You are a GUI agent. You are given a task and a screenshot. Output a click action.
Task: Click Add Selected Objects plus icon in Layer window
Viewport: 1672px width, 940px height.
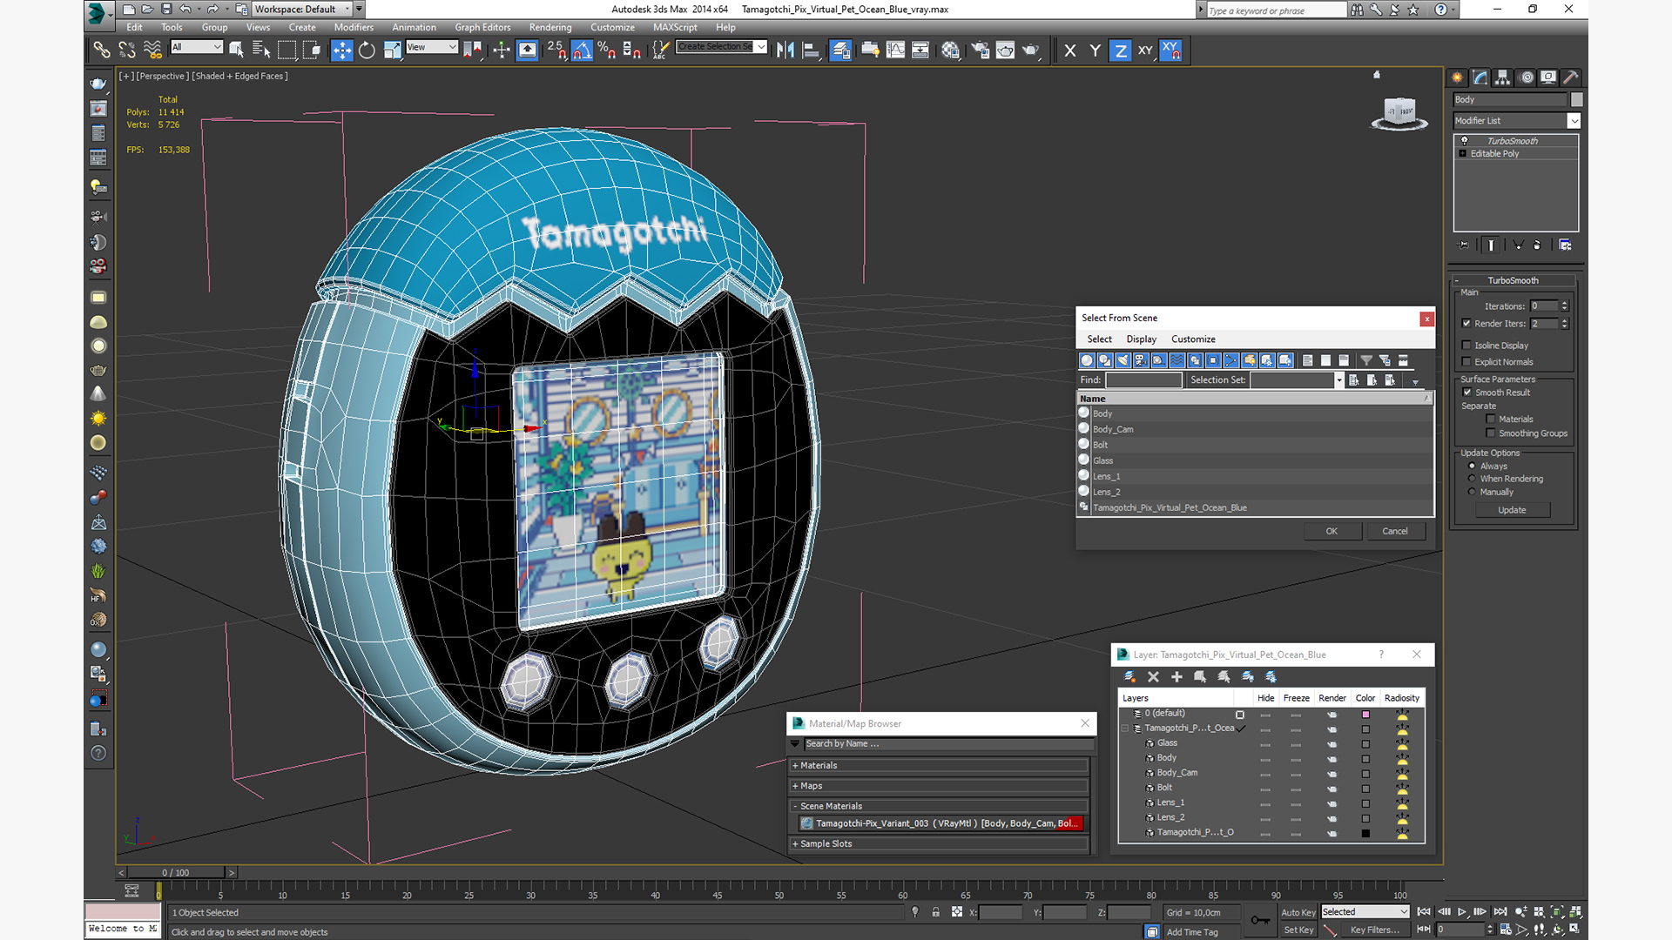pyautogui.click(x=1176, y=676)
